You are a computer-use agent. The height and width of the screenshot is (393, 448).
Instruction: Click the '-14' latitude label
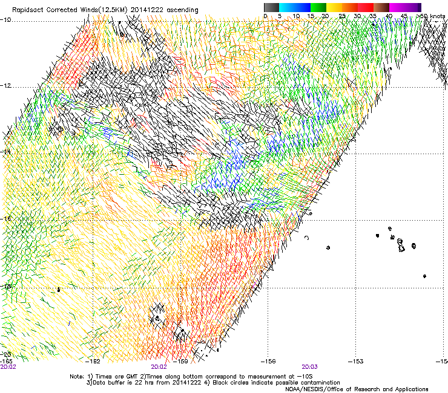point(5,152)
